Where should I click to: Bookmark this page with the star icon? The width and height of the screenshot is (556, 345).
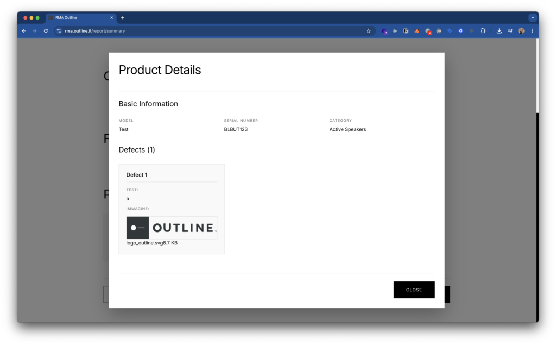[x=369, y=31]
